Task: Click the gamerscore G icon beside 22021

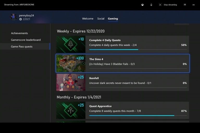Action: pyautogui.click(x=20, y=19)
